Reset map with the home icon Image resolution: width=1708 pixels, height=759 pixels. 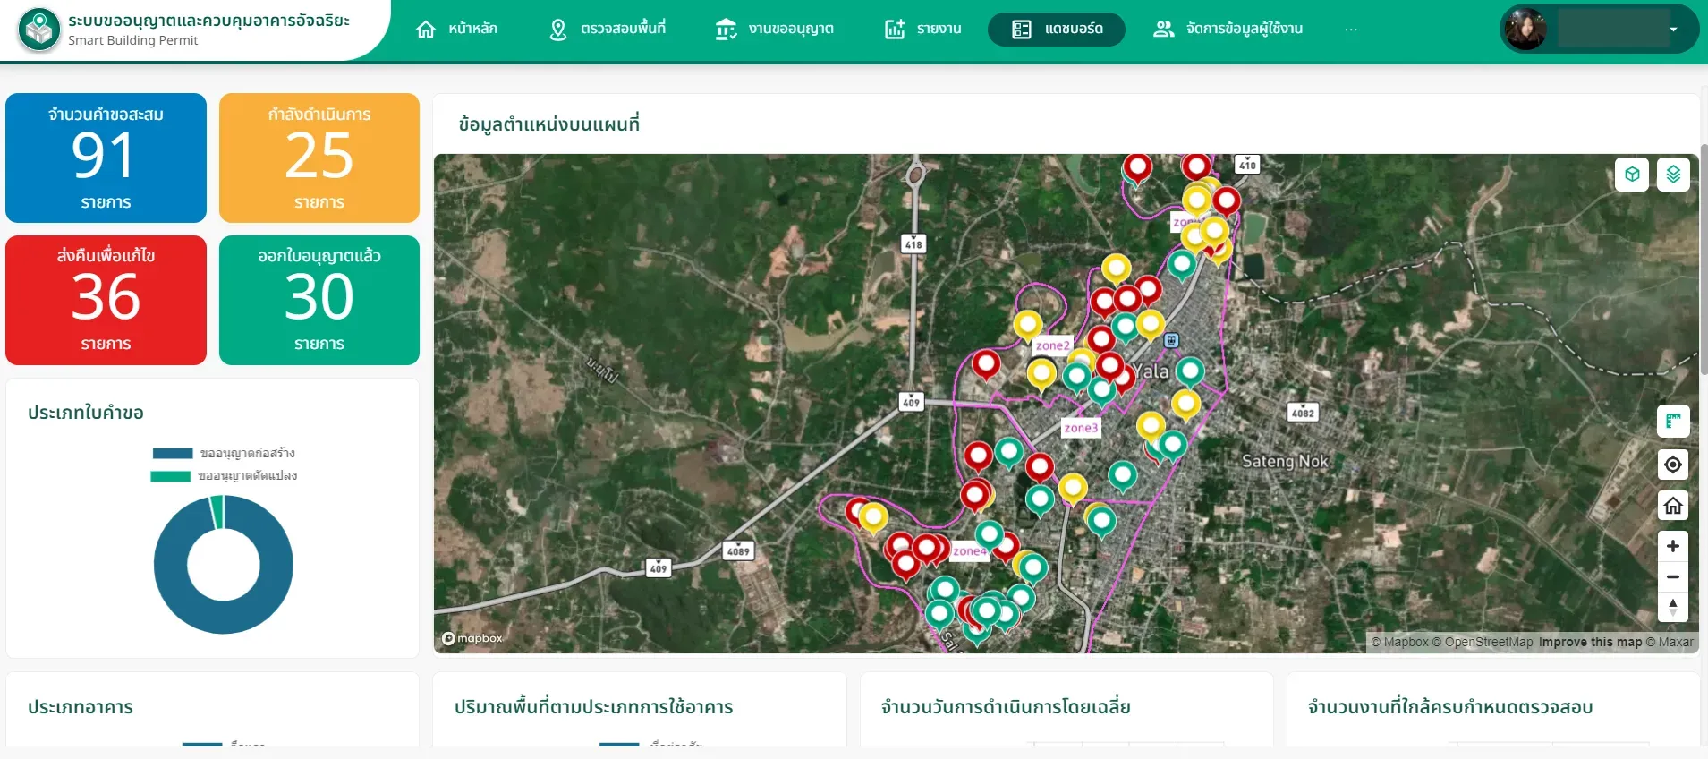pyautogui.click(x=1673, y=506)
